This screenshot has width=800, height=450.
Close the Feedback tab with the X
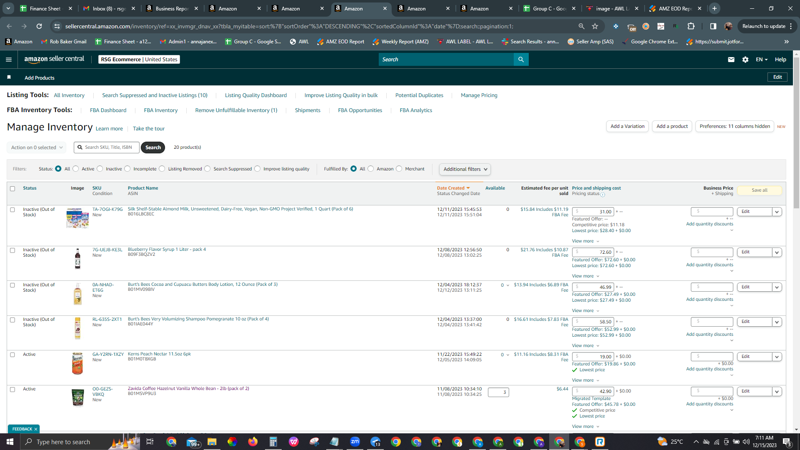pos(36,429)
